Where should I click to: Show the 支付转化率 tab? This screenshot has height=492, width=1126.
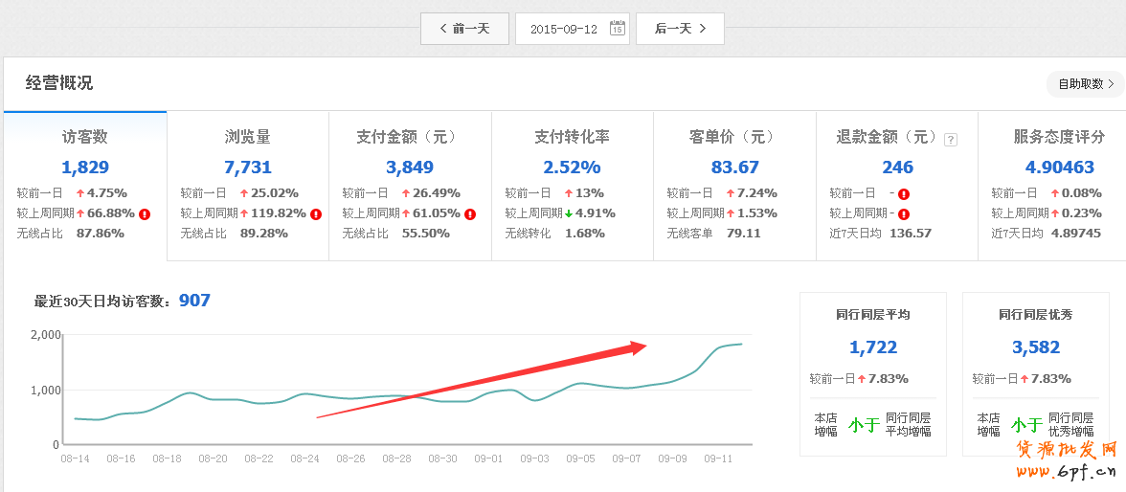[x=572, y=137]
